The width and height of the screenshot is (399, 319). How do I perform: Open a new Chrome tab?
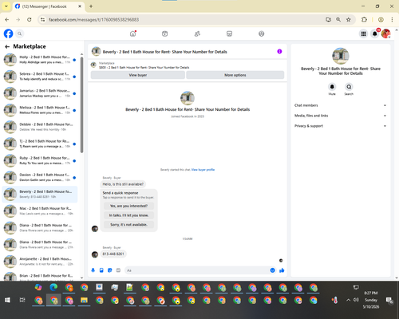pos(91,6)
